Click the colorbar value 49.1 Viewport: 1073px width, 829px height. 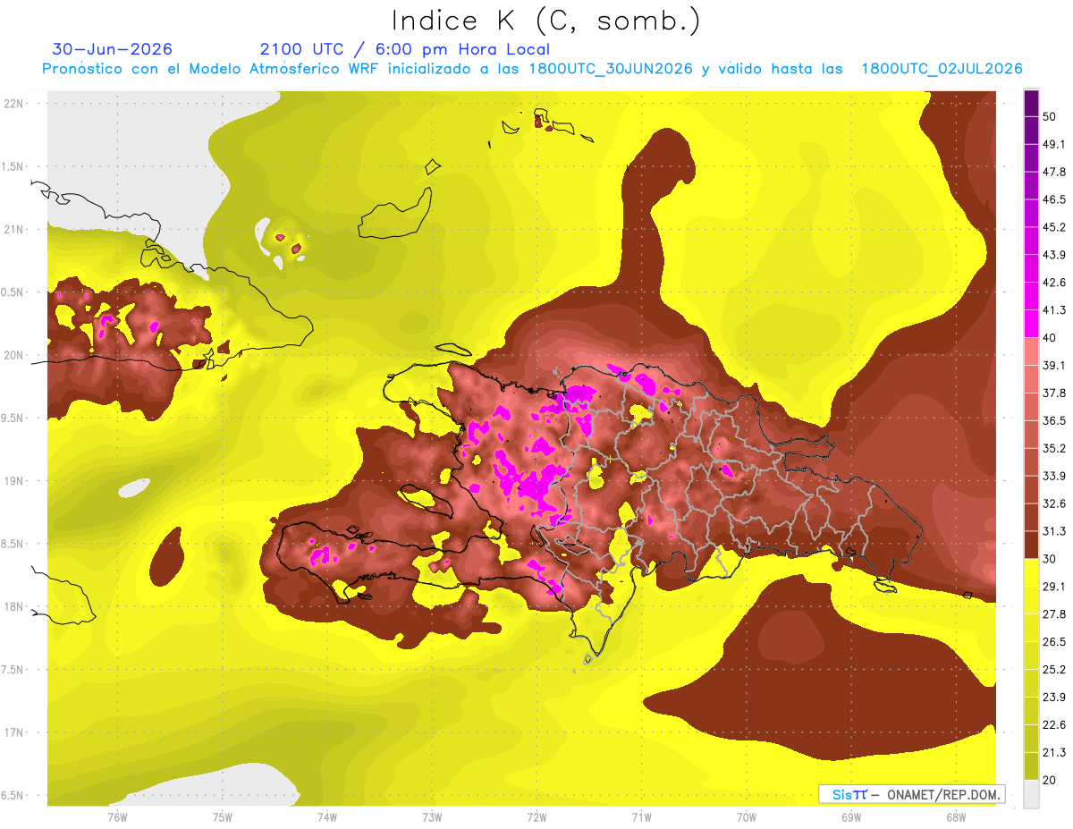1053,144
